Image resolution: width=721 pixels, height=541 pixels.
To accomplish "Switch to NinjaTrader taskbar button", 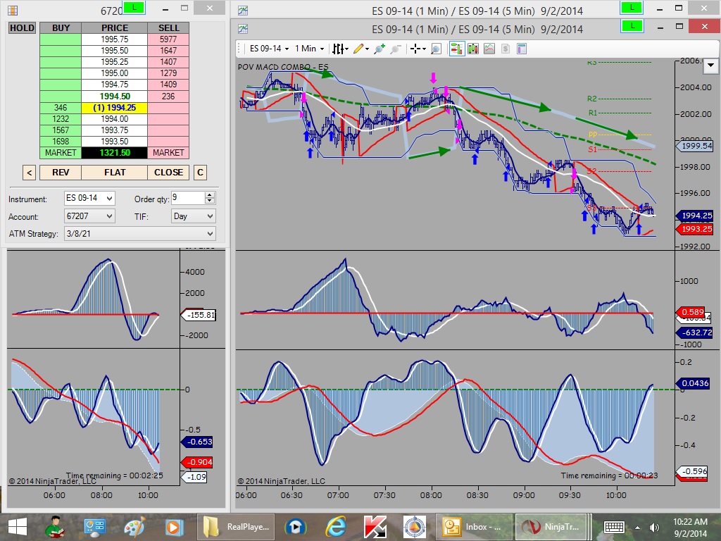I will pos(551,527).
